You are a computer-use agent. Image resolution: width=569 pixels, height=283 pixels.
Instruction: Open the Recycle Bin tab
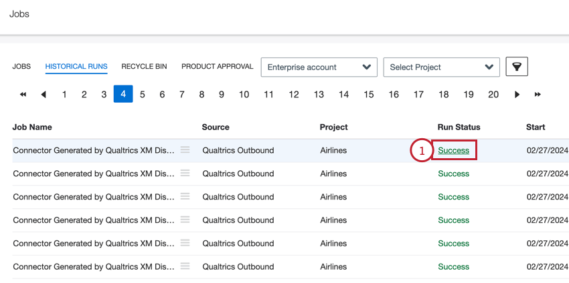[144, 67]
